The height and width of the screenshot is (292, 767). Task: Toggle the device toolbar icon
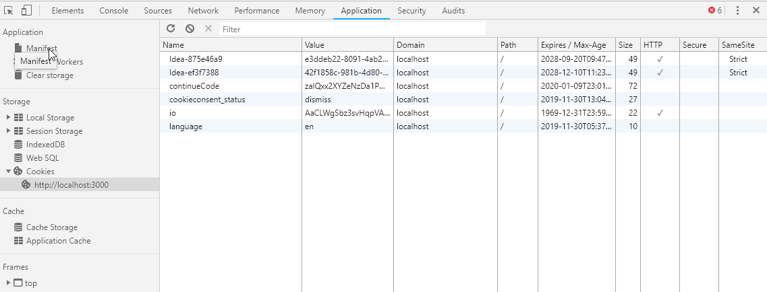[26, 11]
